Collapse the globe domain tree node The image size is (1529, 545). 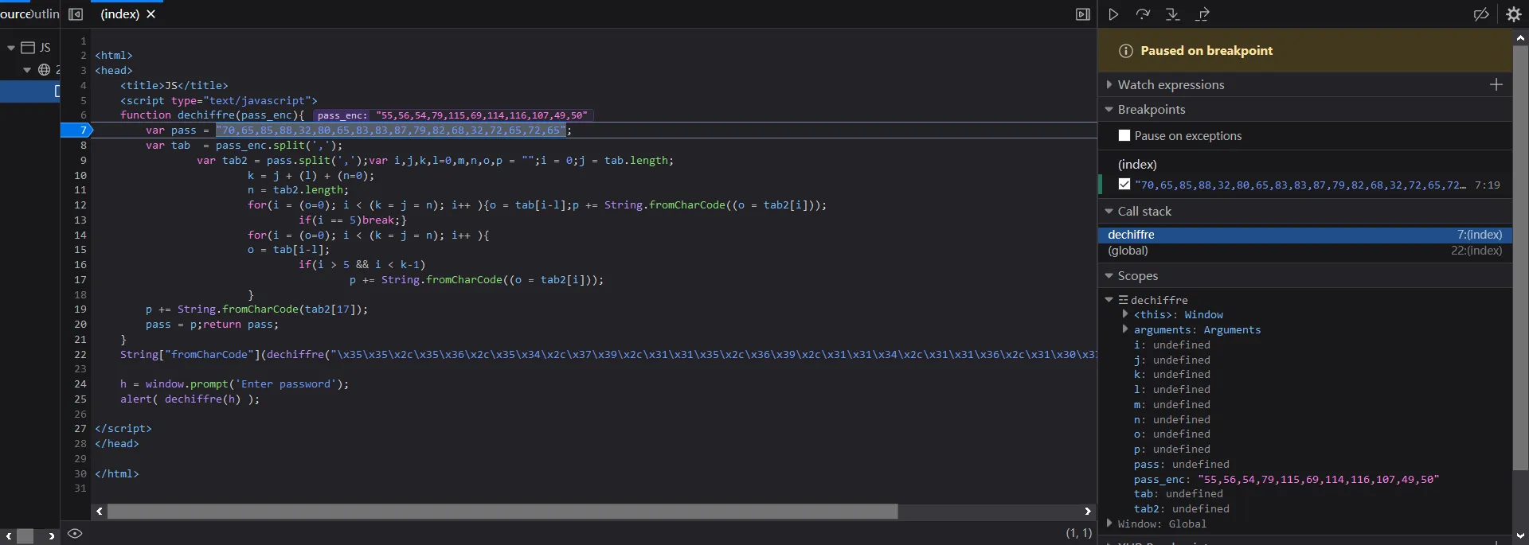27,70
